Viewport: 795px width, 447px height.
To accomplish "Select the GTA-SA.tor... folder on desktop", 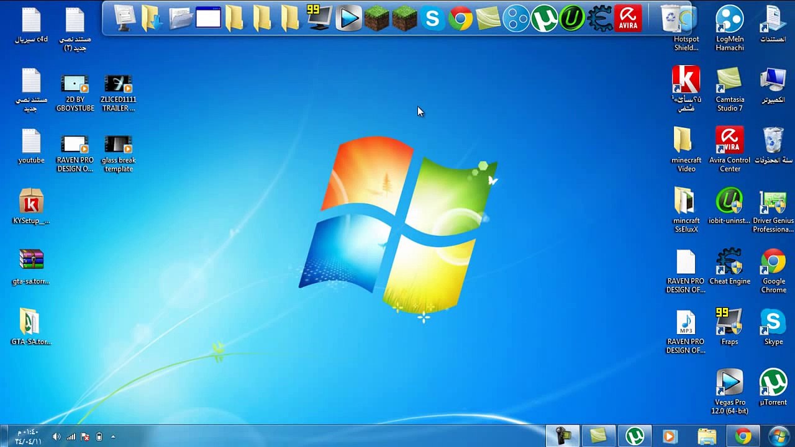I will [31, 327].
